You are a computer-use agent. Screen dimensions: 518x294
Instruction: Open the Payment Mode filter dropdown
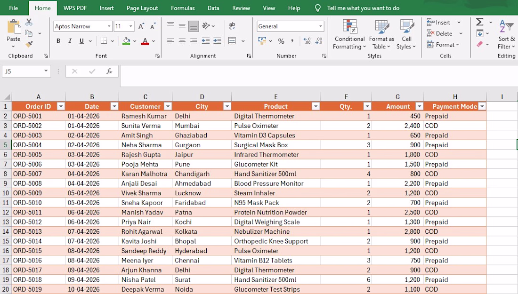pyautogui.click(x=482, y=106)
